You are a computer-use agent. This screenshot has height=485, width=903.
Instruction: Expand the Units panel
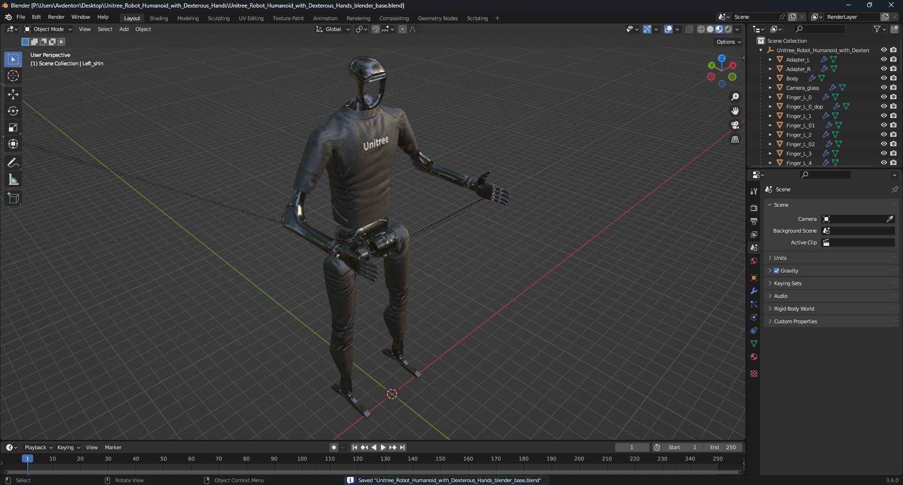pos(831,258)
